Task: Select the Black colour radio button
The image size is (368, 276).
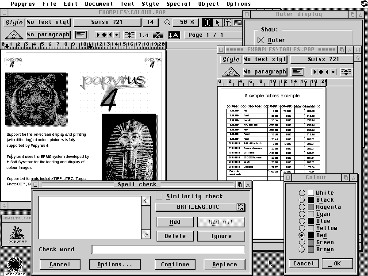Action: coord(302,200)
